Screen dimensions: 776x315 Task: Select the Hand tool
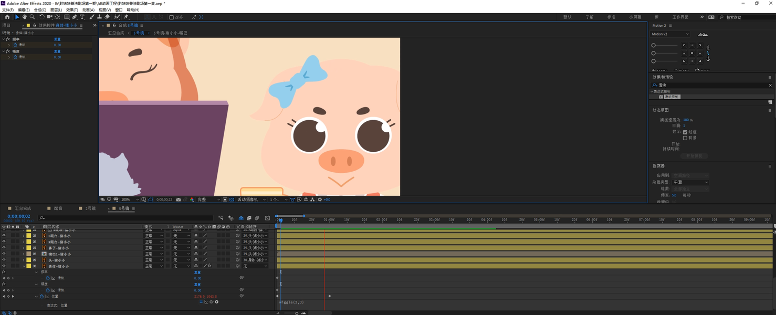click(x=25, y=17)
